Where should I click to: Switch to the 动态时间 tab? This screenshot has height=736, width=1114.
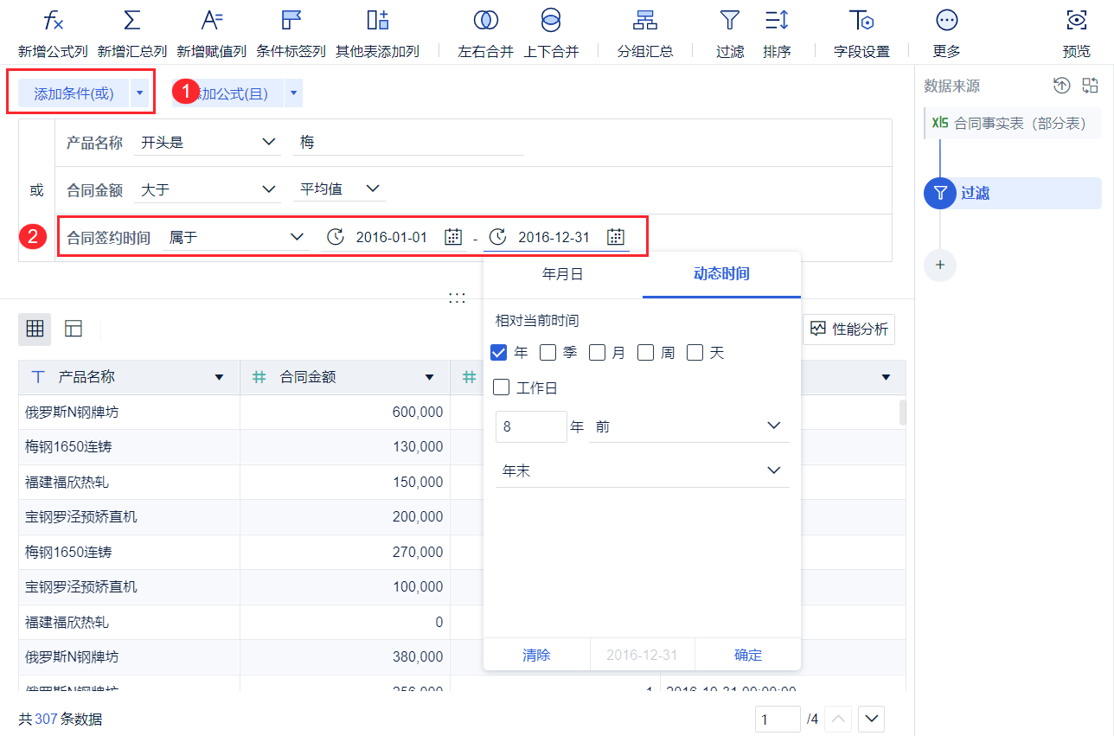[721, 274]
